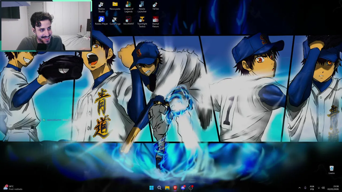Image resolution: width=342 pixels, height=192 pixels.
Task: Open the Eternal Return desktop shortcut
Action: [x=156, y=22]
